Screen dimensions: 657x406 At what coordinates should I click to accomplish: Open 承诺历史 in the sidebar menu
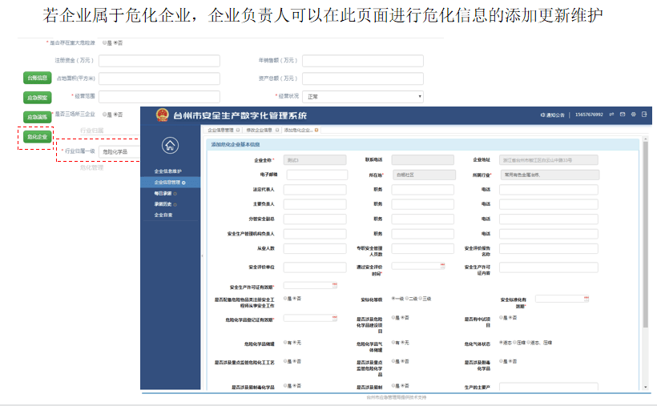click(163, 204)
